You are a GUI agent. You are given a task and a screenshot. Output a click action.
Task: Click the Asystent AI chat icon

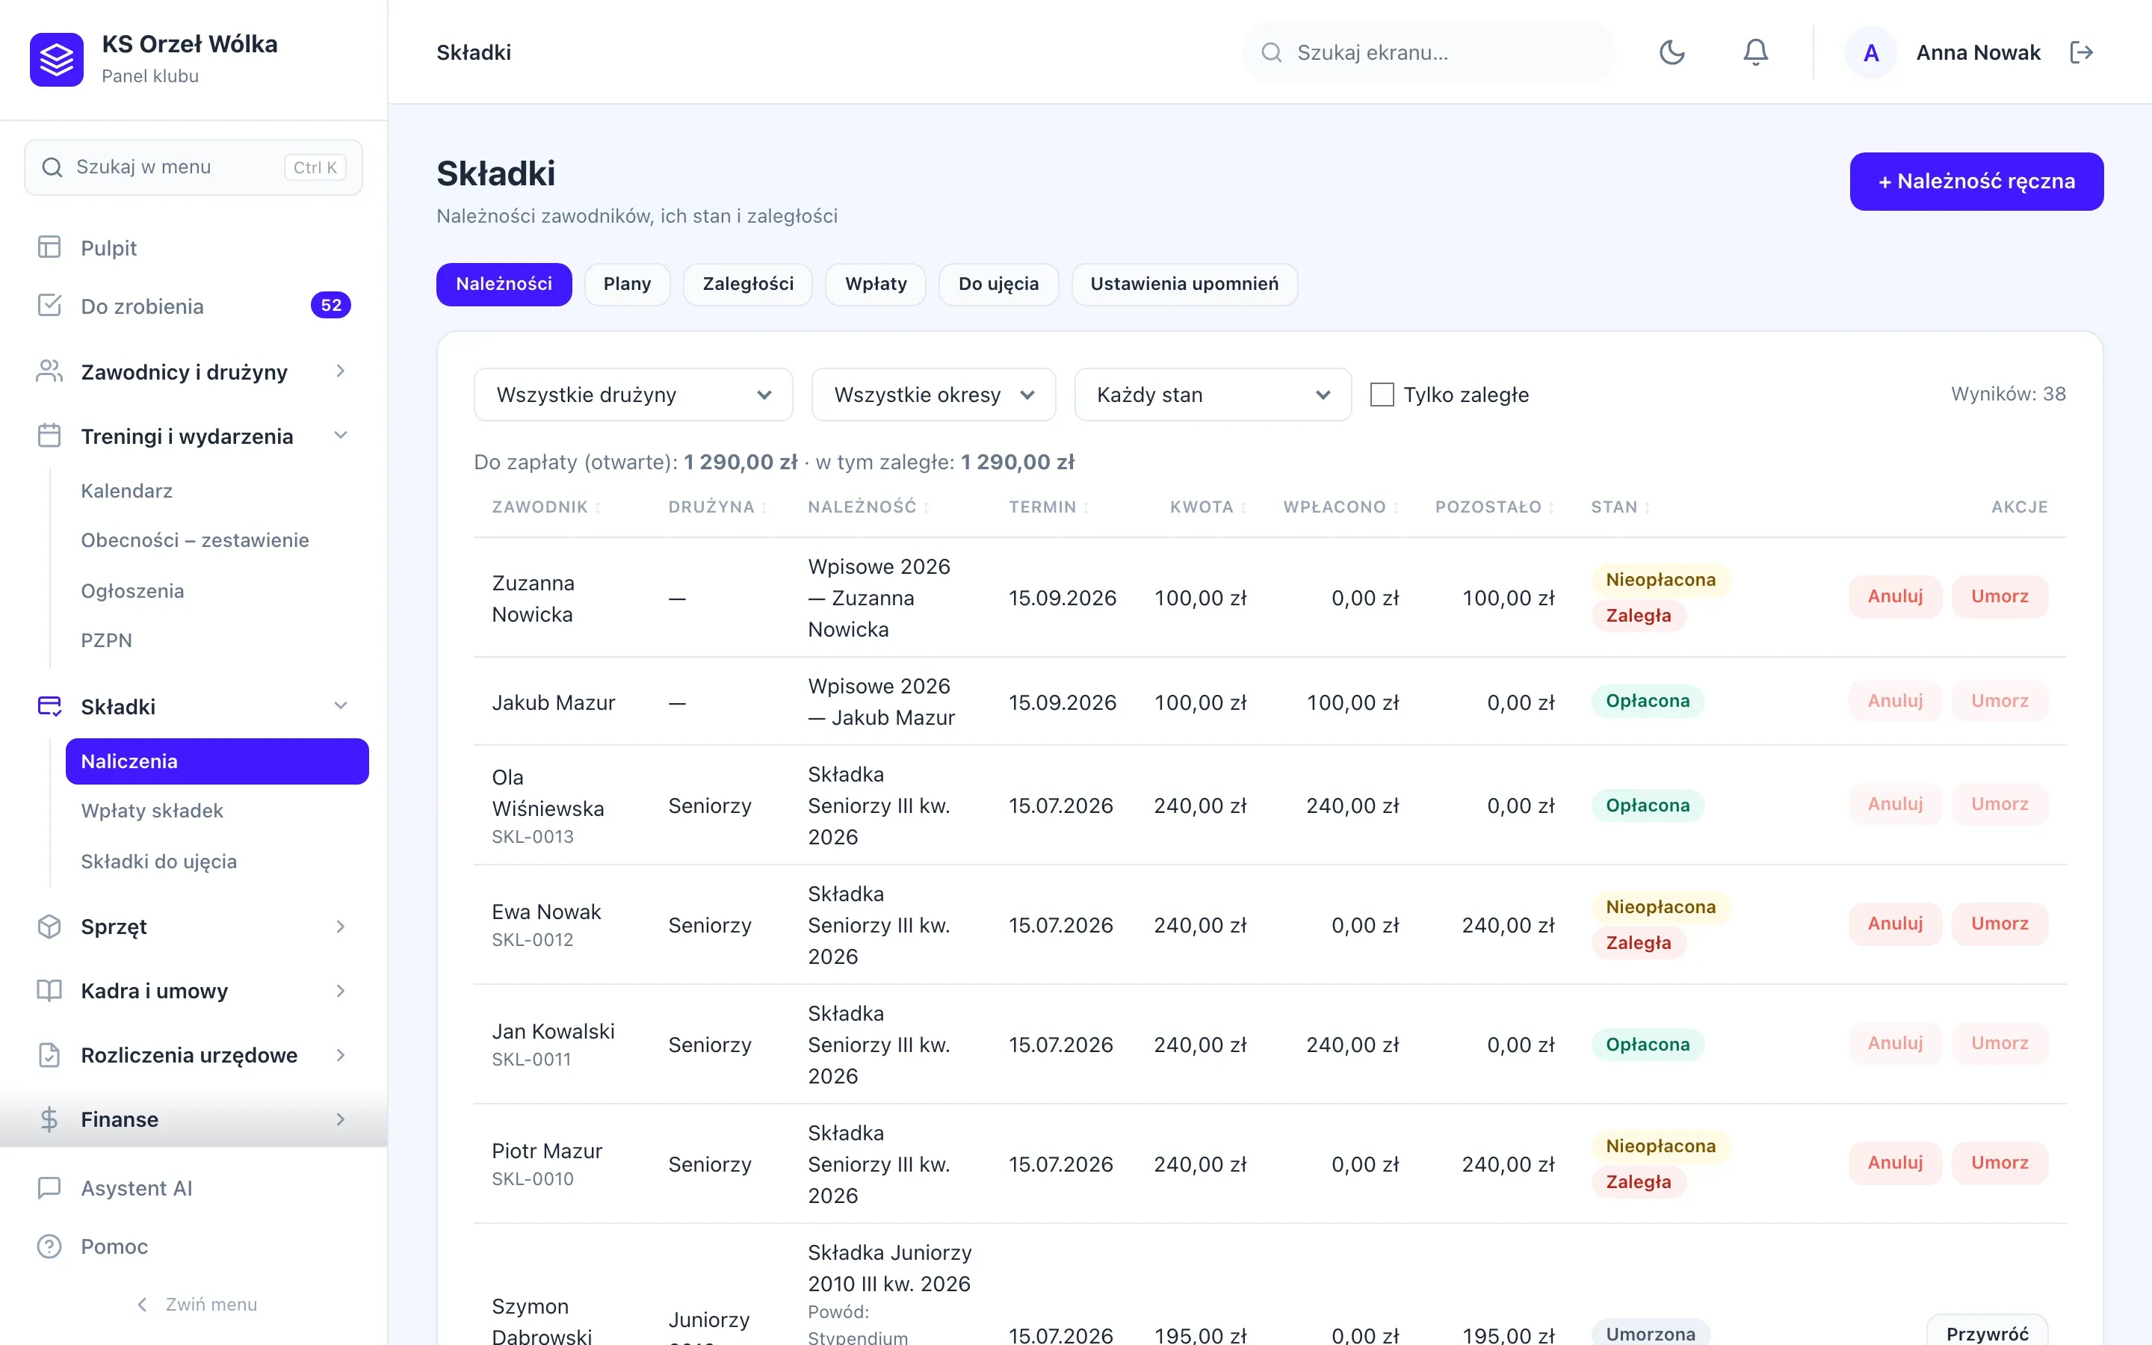49,1187
